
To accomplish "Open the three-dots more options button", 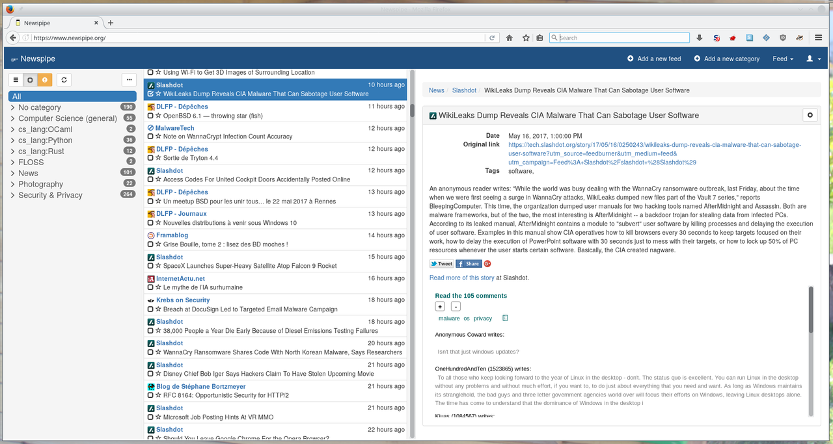I will pos(129,80).
